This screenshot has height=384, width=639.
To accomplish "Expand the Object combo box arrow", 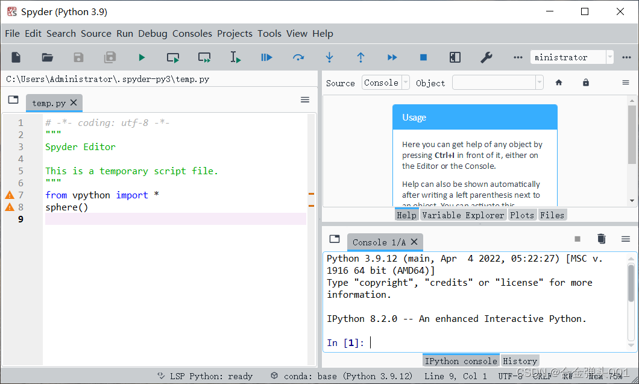I will [539, 83].
